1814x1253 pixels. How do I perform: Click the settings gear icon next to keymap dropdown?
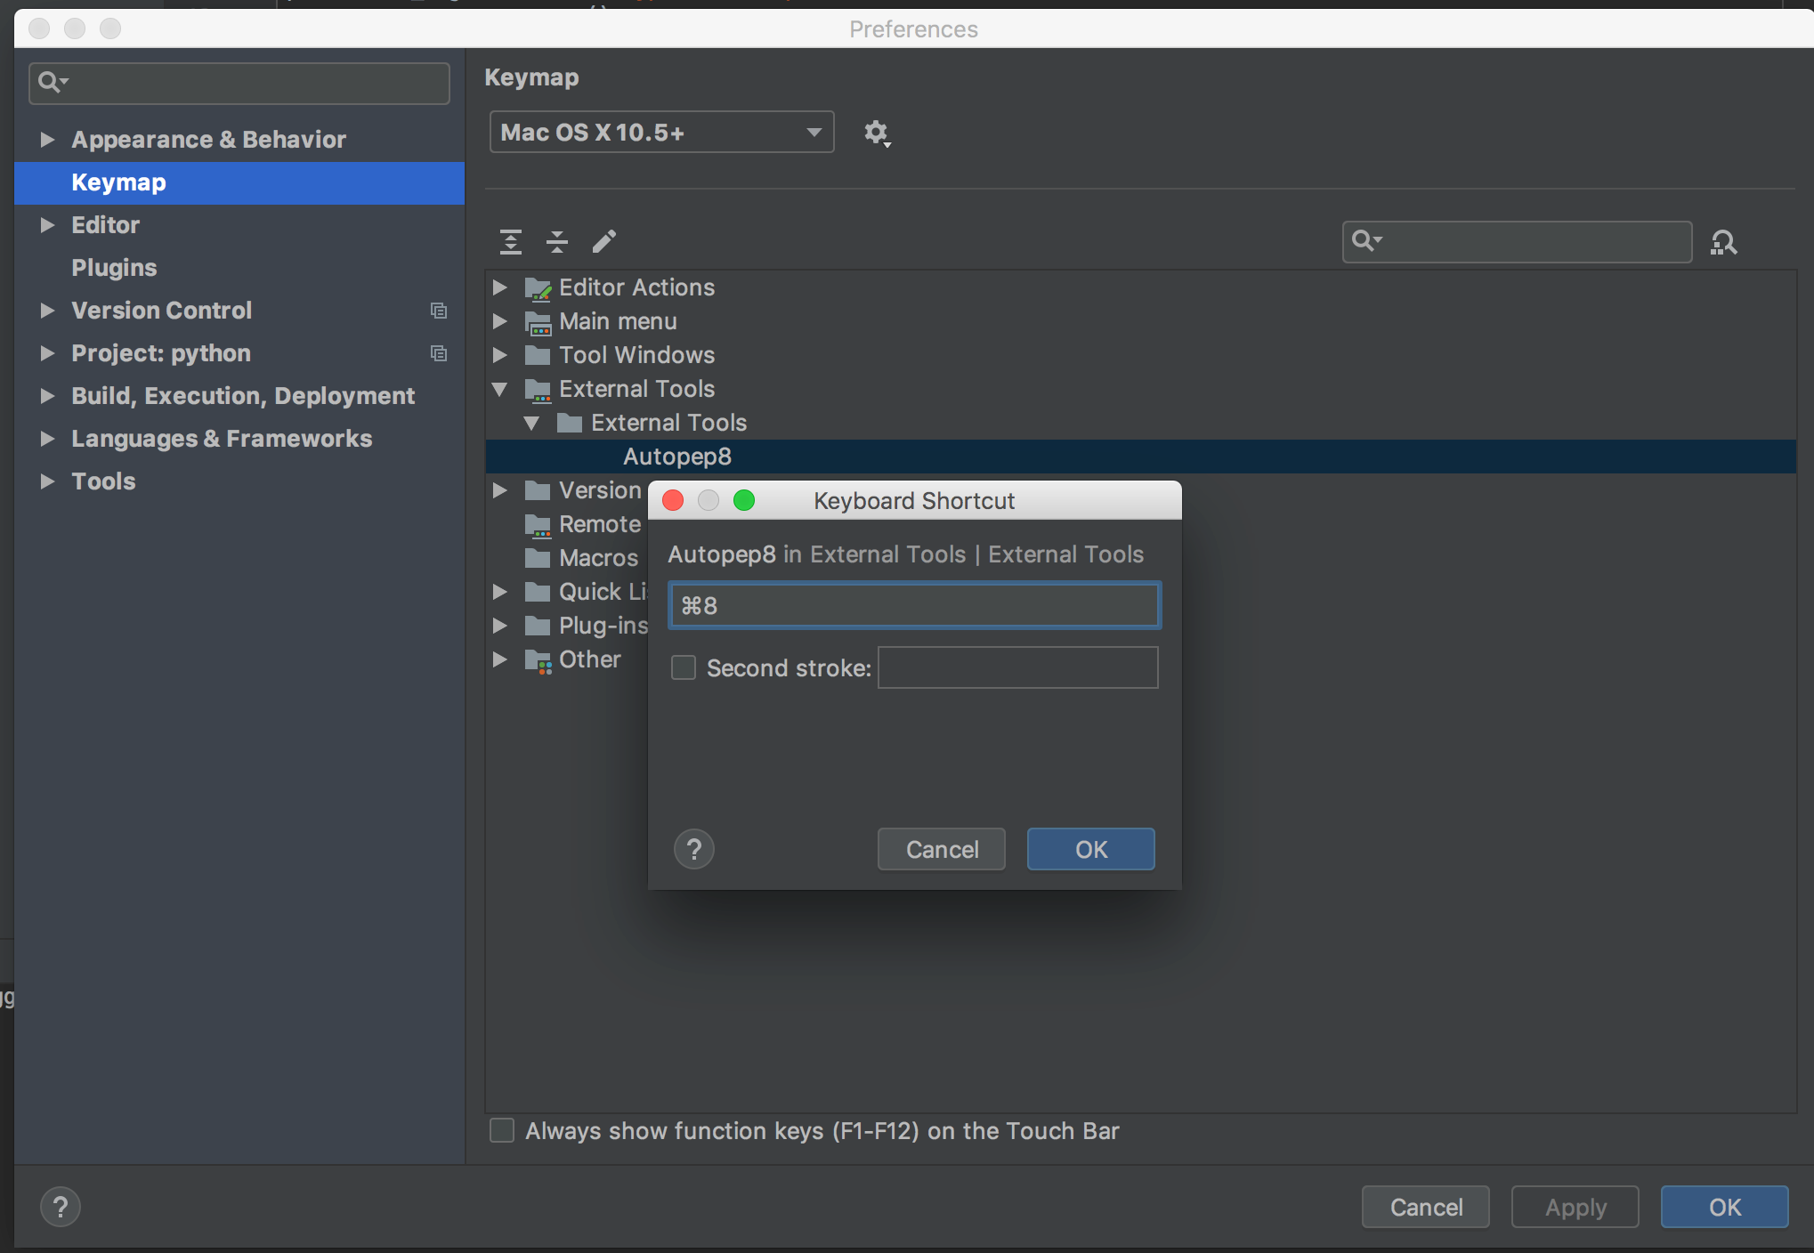tap(877, 131)
